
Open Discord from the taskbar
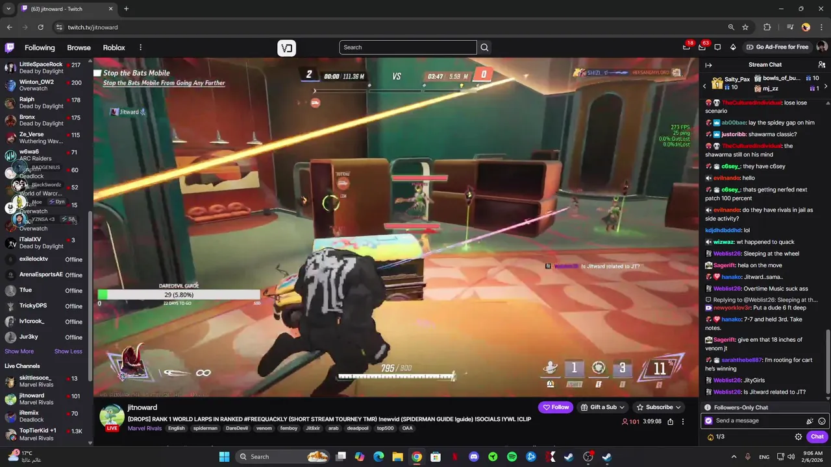pos(474,457)
